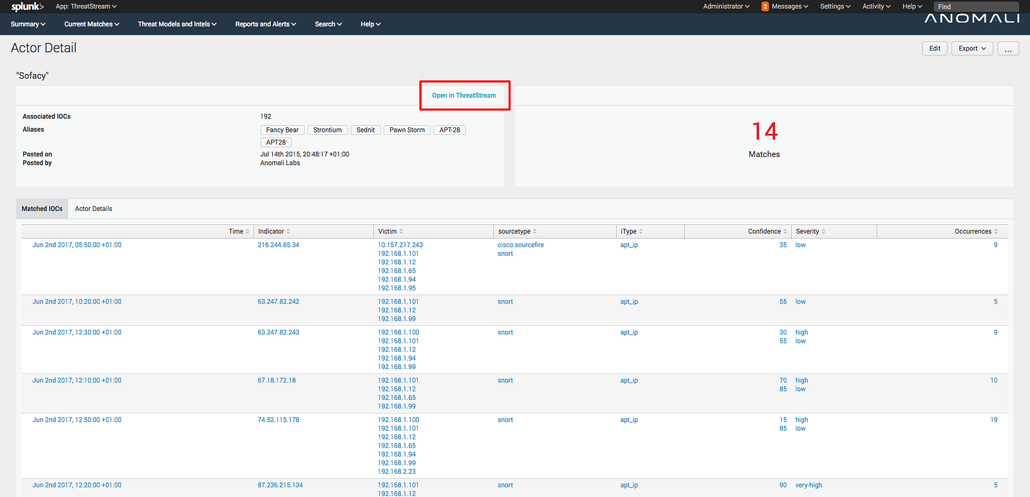Sort table by the Time column
Image resolution: width=1030 pixels, height=497 pixels.
click(x=239, y=231)
